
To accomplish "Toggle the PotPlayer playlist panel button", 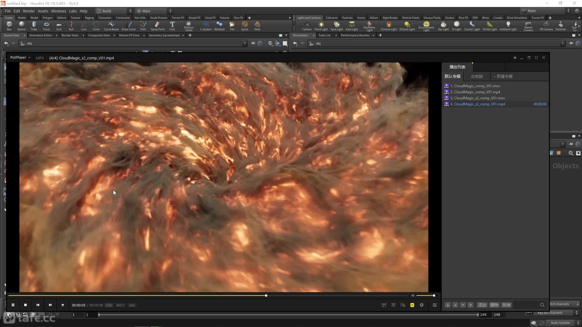I will point(434,305).
